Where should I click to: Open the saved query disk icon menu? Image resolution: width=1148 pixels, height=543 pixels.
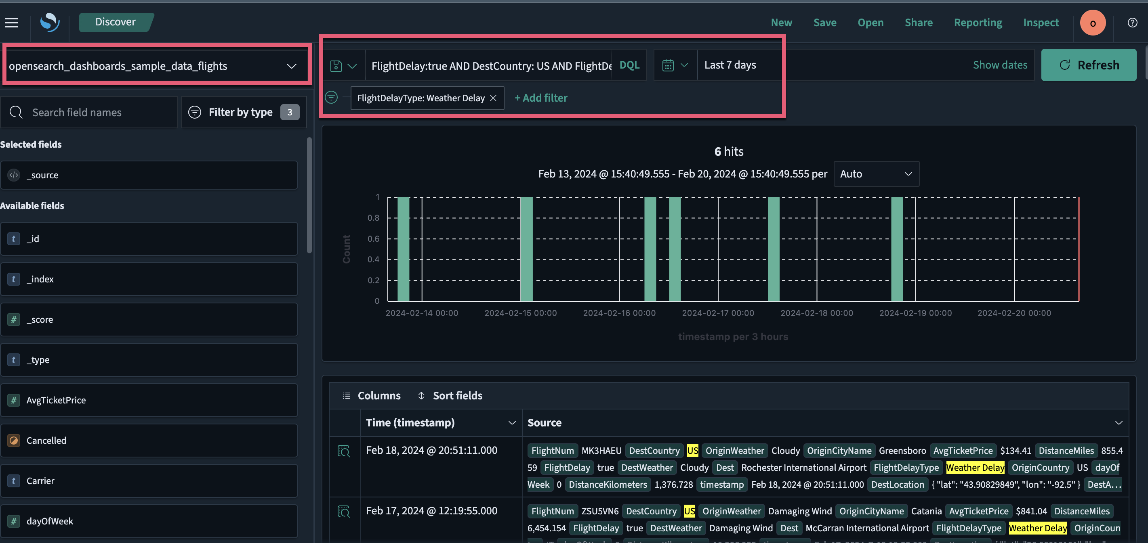point(344,65)
